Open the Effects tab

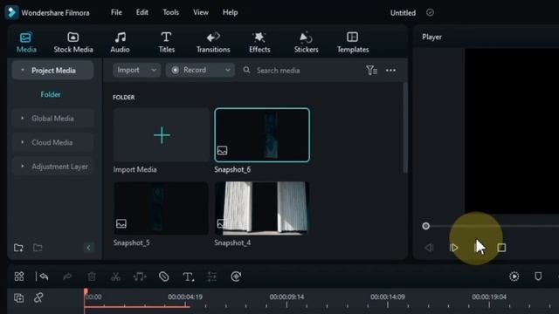point(259,43)
